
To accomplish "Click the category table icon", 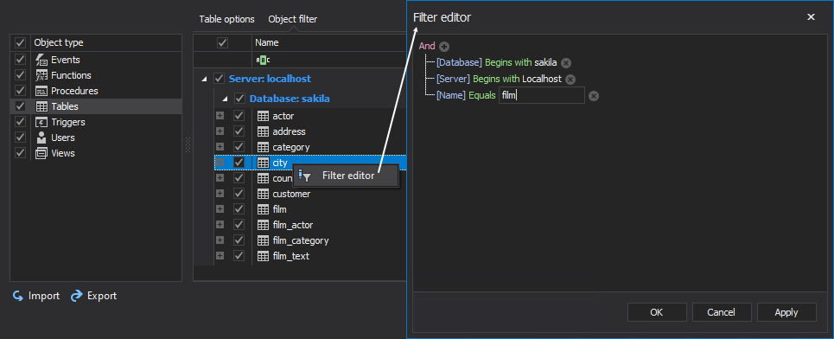I will coord(263,147).
